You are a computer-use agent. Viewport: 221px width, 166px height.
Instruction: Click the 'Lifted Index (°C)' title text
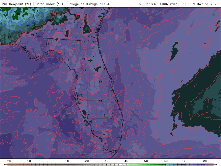click(x=49, y=4)
